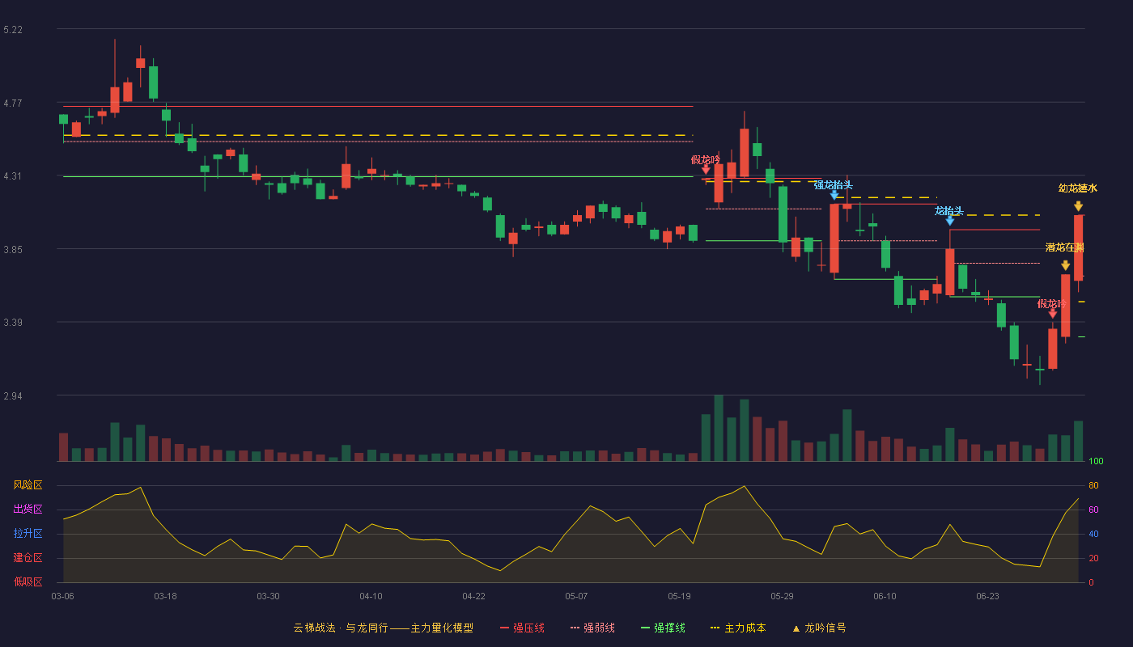Viewport: 1133px width, 647px height.
Task: Click the 龙吟信号 triangle legend icon
Action: pyautogui.click(x=796, y=628)
